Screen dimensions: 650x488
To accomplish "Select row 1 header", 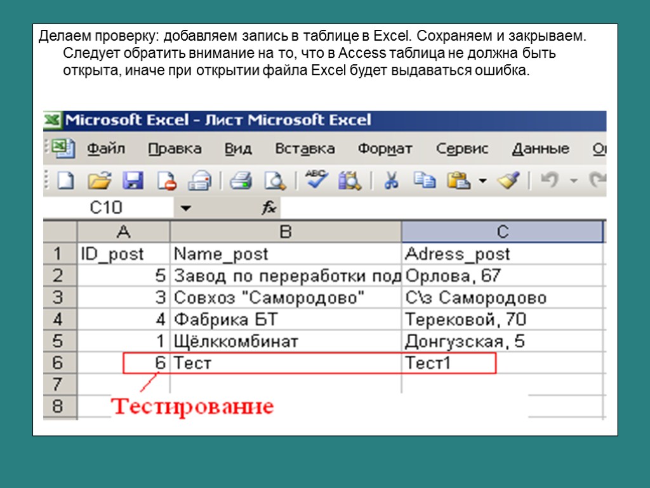I will tap(60, 254).
